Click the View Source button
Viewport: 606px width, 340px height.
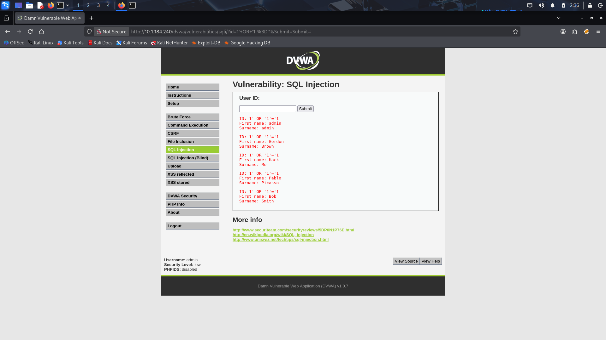click(x=406, y=261)
